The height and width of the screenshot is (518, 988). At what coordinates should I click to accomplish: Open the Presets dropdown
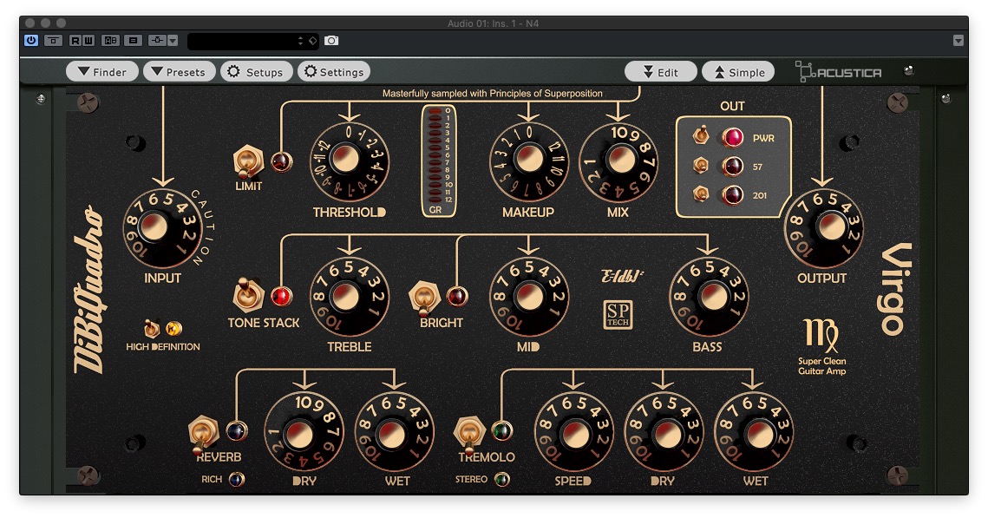click(x=179, y=72)
